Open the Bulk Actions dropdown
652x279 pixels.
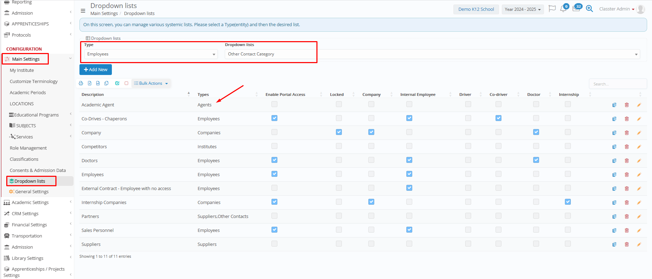[x=151, y=83]
